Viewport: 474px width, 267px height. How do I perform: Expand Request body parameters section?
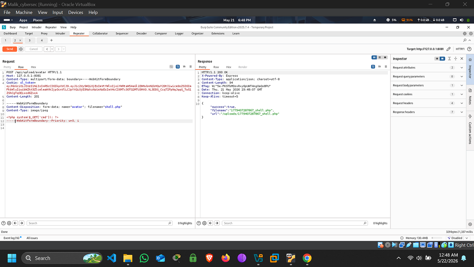[428, 85]
